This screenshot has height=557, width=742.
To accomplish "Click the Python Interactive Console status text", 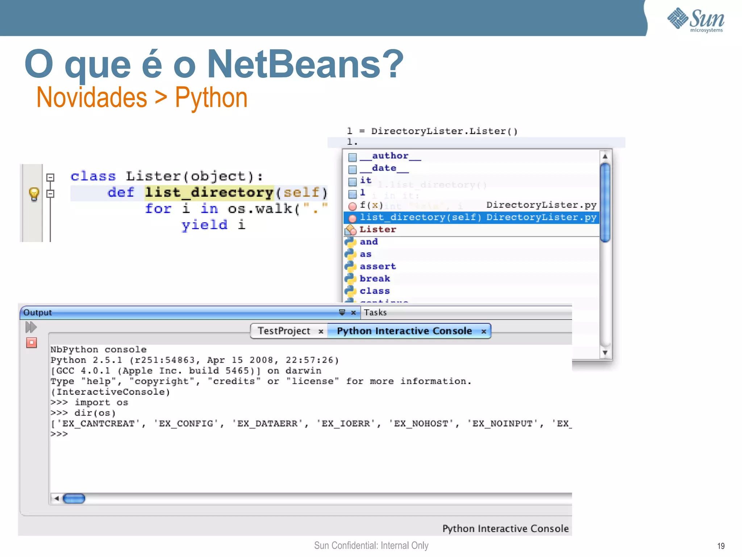I will [x=505, y=529].
